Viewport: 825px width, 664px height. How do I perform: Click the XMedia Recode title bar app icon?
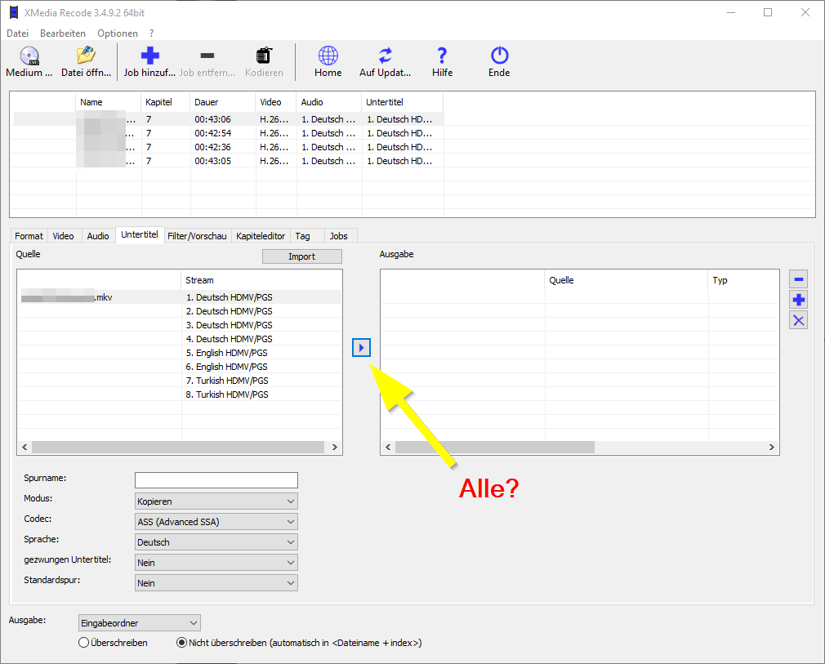(14, 12)
